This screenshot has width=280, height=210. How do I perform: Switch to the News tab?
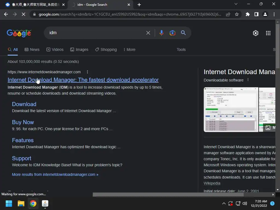[x=32, y=49]
